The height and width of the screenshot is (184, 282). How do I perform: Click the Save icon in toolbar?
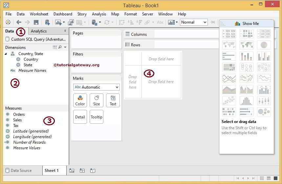coord(36,22)
